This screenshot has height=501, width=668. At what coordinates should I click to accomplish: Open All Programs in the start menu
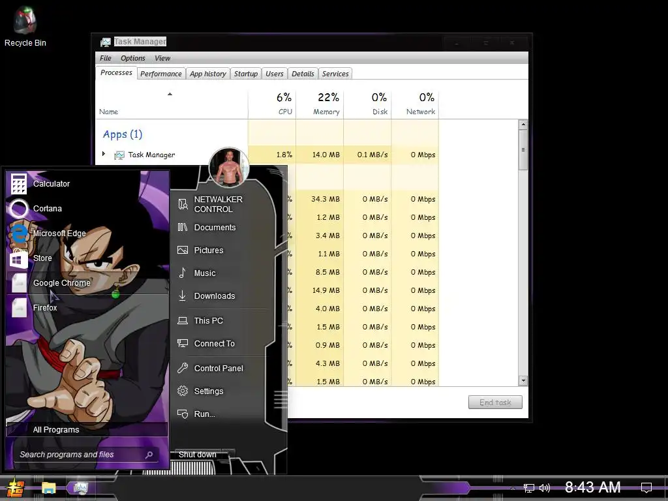(x=87, y=429)
